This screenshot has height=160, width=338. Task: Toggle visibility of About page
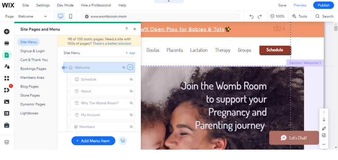point(131,91)
